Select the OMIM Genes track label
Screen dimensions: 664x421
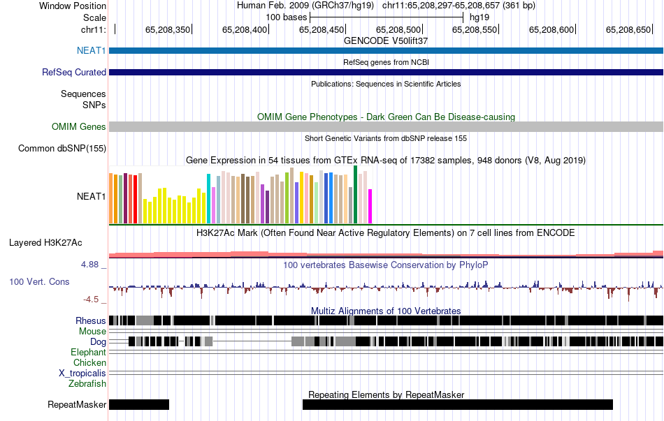point(79,126)
